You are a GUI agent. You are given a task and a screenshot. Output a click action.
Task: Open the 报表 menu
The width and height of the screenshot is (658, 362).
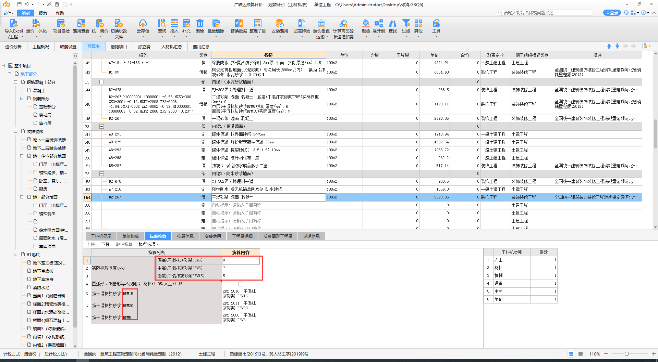[x=43, y=13]
